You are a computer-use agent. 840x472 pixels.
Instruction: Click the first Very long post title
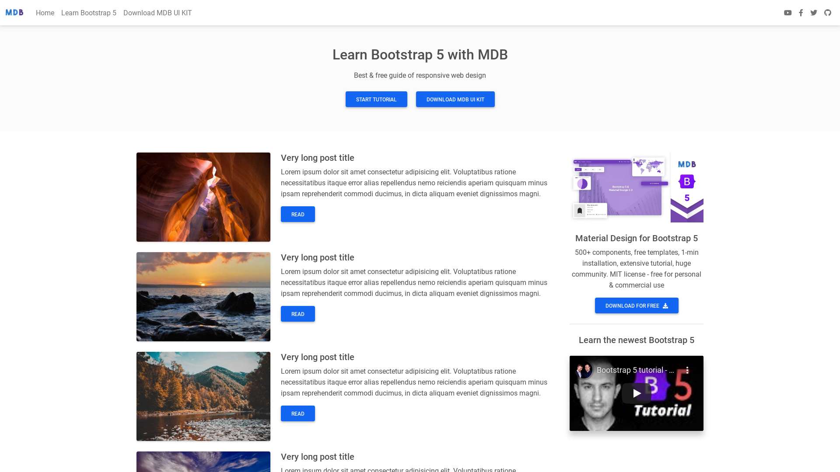(x=318, y=158)
